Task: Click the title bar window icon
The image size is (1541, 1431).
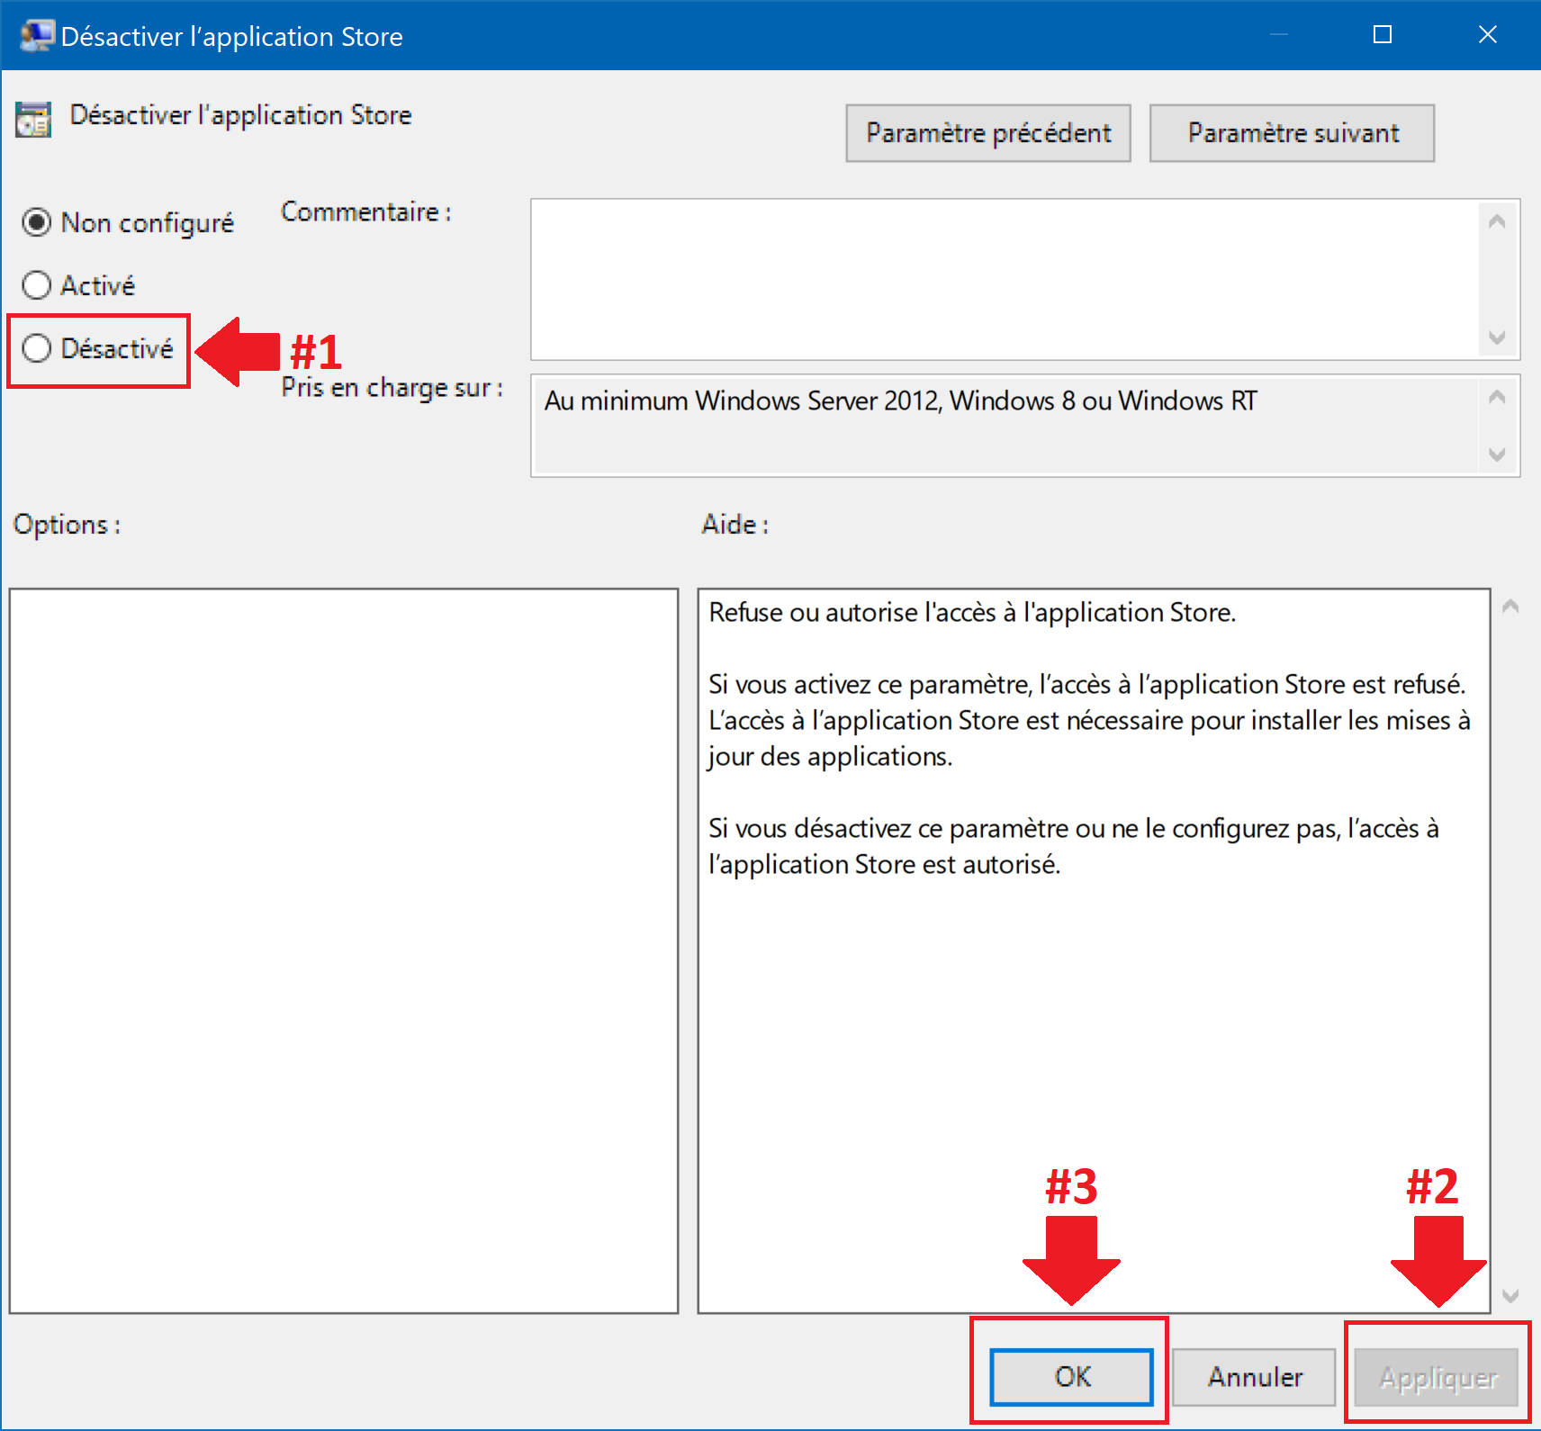Action: (x=35, y=36)
